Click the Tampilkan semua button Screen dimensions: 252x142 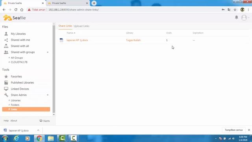tap(233, 130)
